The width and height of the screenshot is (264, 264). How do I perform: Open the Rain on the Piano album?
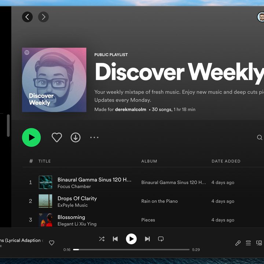pos(159,201)
